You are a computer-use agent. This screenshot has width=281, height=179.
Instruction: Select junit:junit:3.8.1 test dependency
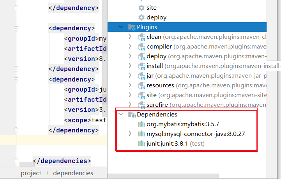point(175,144)
